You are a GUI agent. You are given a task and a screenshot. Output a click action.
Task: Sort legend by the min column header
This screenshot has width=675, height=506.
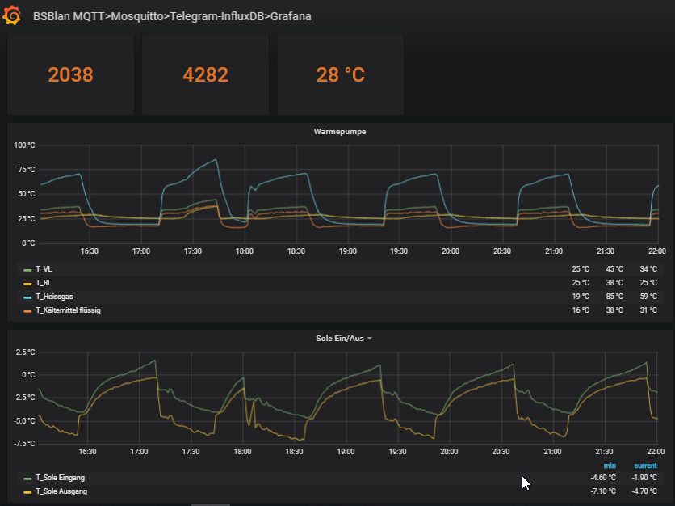(x=610, y=466)
